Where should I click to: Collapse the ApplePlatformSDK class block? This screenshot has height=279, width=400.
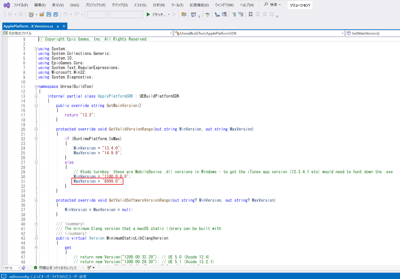pyautogui.click(x=36, y=96)
